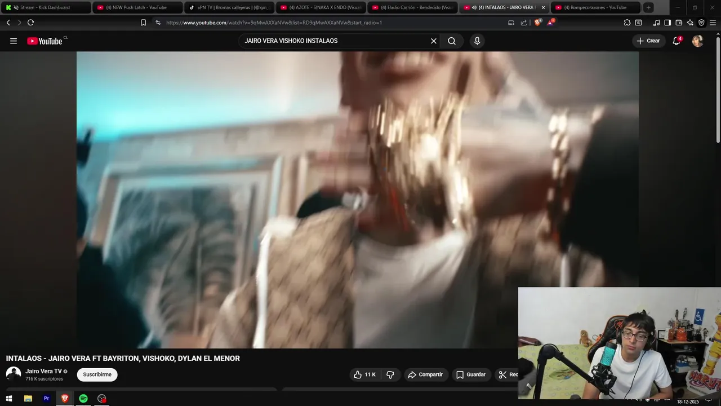Close the INTALAOS - JAIRO VERA tab
This screenshot has height=406, width=721.
(543, 7)
